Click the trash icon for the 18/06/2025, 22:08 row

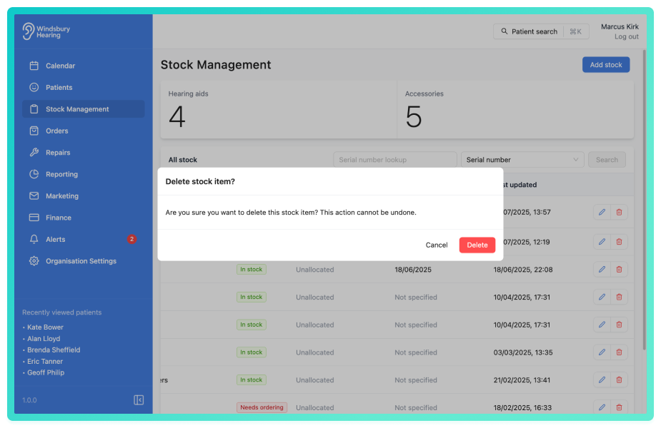click(x=619, y=270)
